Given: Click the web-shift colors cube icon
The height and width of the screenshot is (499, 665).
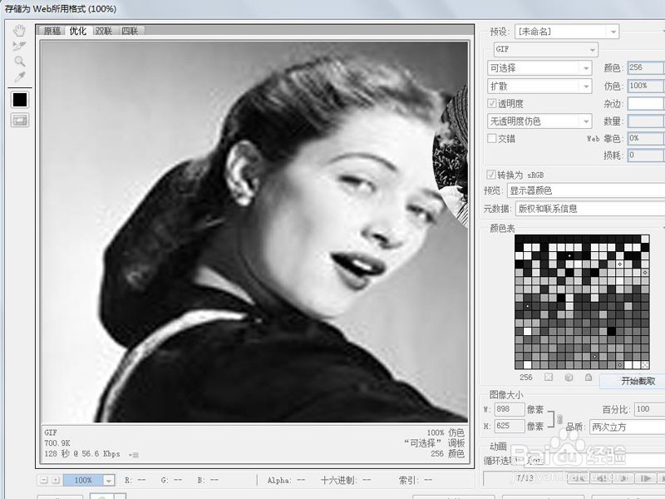Looking at the screenshot, I should click(569, 377).
